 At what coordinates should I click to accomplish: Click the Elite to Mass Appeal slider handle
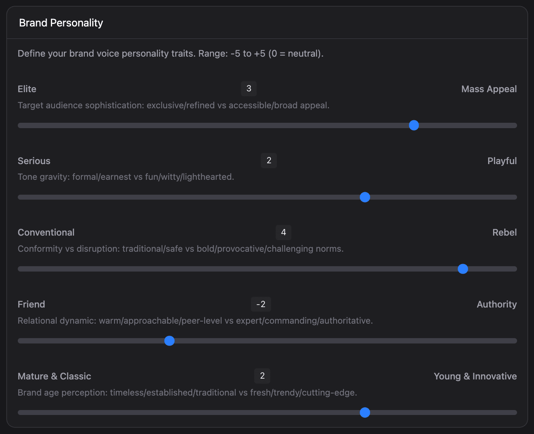point(414,125)
